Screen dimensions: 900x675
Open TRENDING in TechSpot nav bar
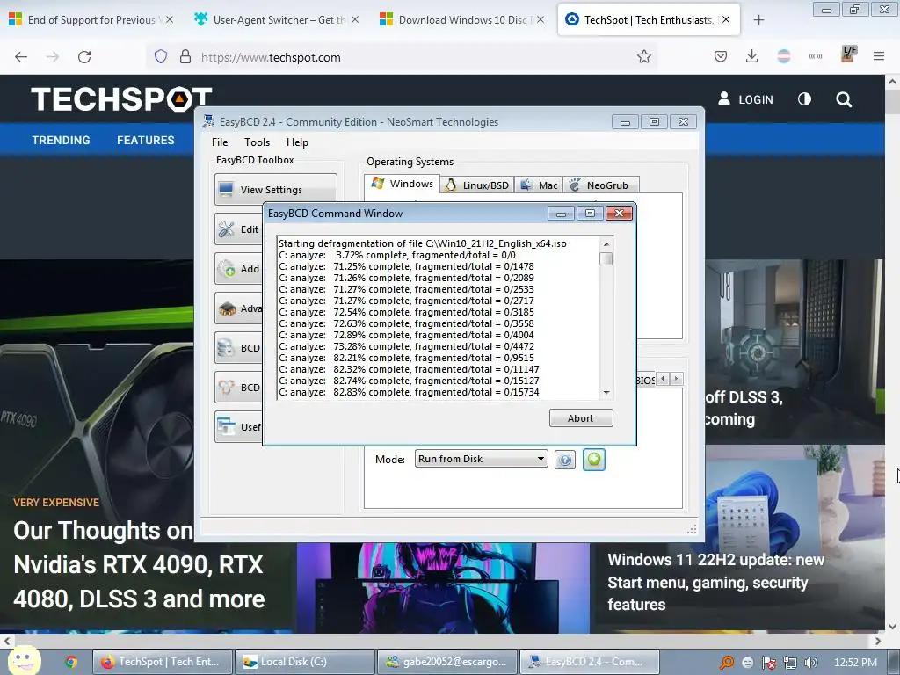(x=61, y=140)
